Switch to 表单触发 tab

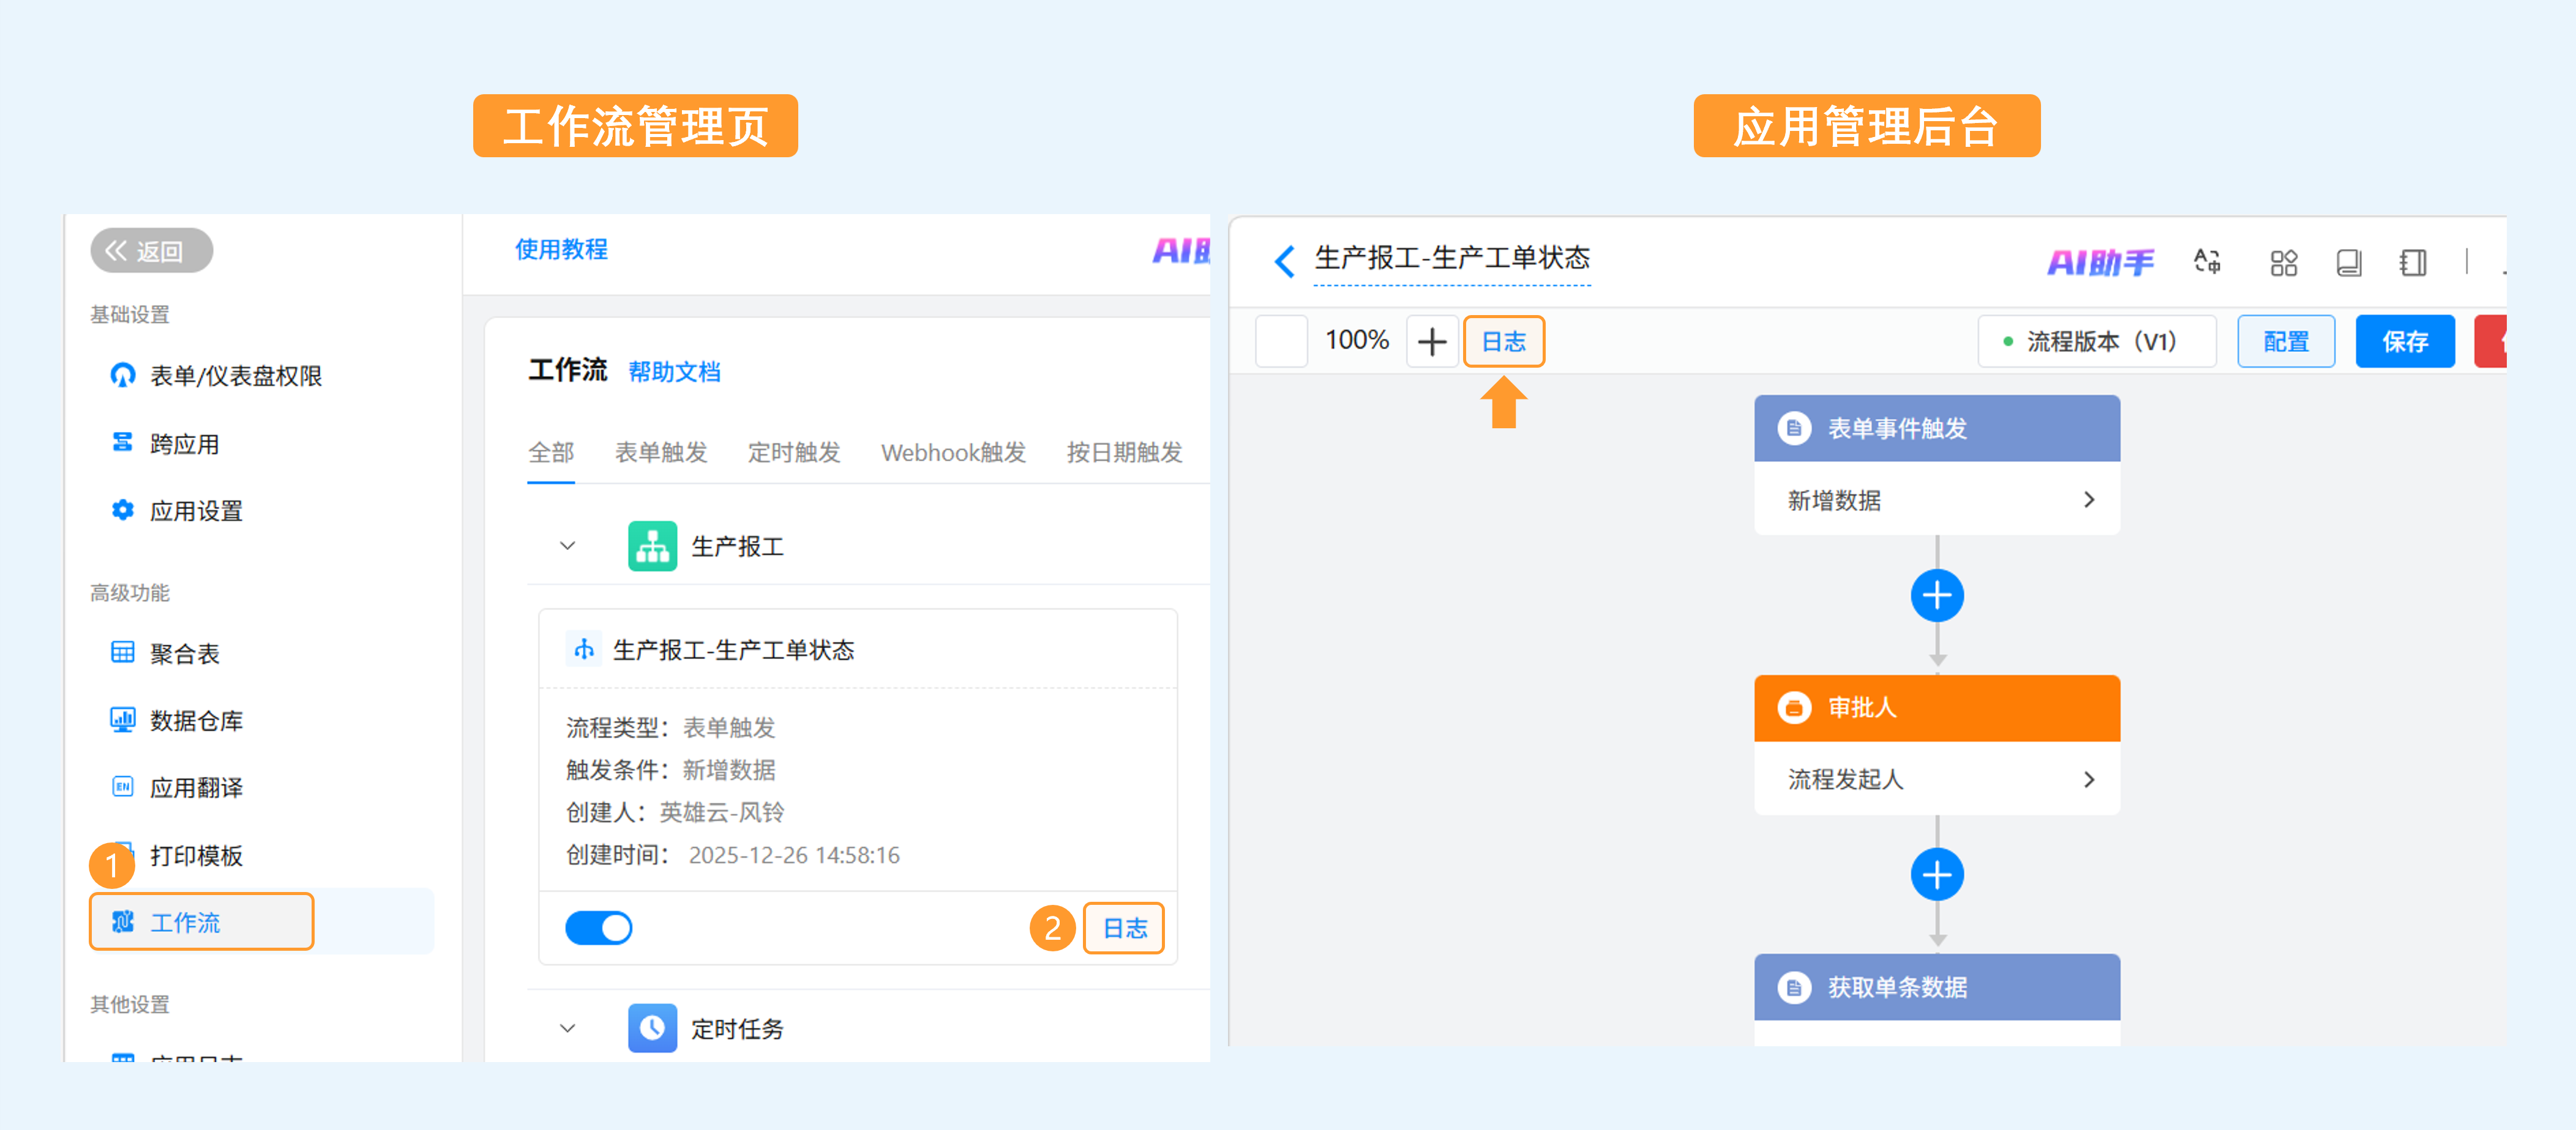[660, 453]
